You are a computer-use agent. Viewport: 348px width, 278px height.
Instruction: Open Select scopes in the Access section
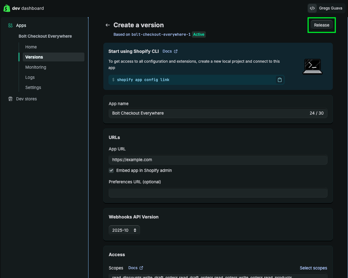pyautogui.click(x=313, y=268)
